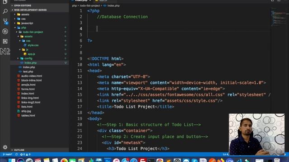This screenshot has width=289, height=162.
Task: Open the ship.jpg file
Action: click(x=26, y=111)
